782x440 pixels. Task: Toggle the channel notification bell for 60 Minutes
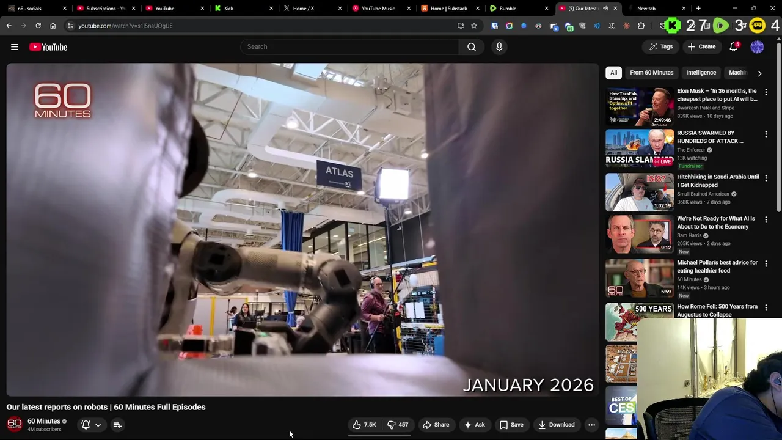[x=86, y=425]
